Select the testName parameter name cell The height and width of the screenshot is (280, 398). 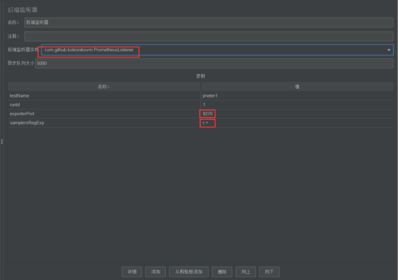coord(104,96)
